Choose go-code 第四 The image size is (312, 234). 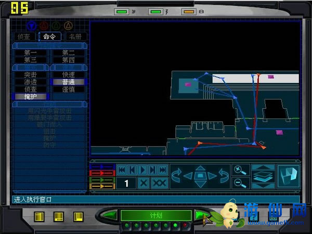click(69, 60)
